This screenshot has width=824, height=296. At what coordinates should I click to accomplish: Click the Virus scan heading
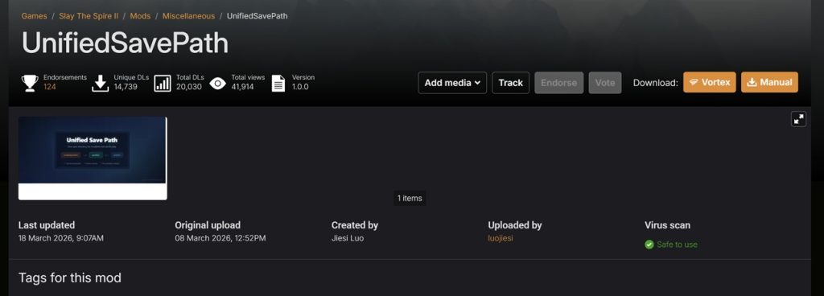pos(667,225)
